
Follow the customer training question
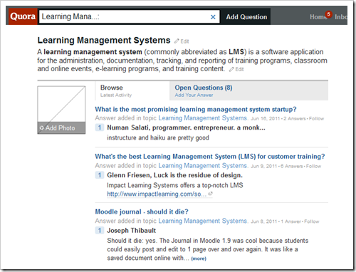(x=313, y=166)
